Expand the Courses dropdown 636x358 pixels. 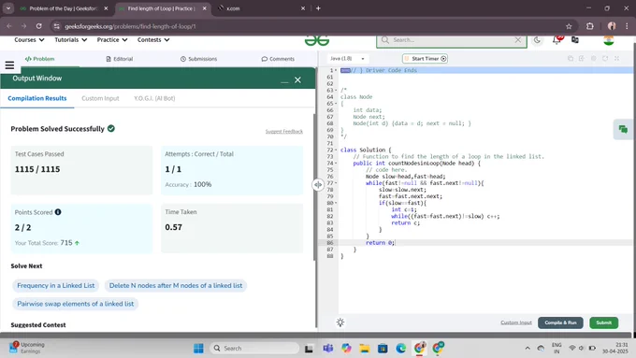coord(29,40)
